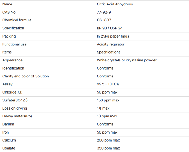Viewport: 189px width, 152px height.
Task: Select the Assay value 99.5 - 101.0%
Action: (x=108, y=84)
